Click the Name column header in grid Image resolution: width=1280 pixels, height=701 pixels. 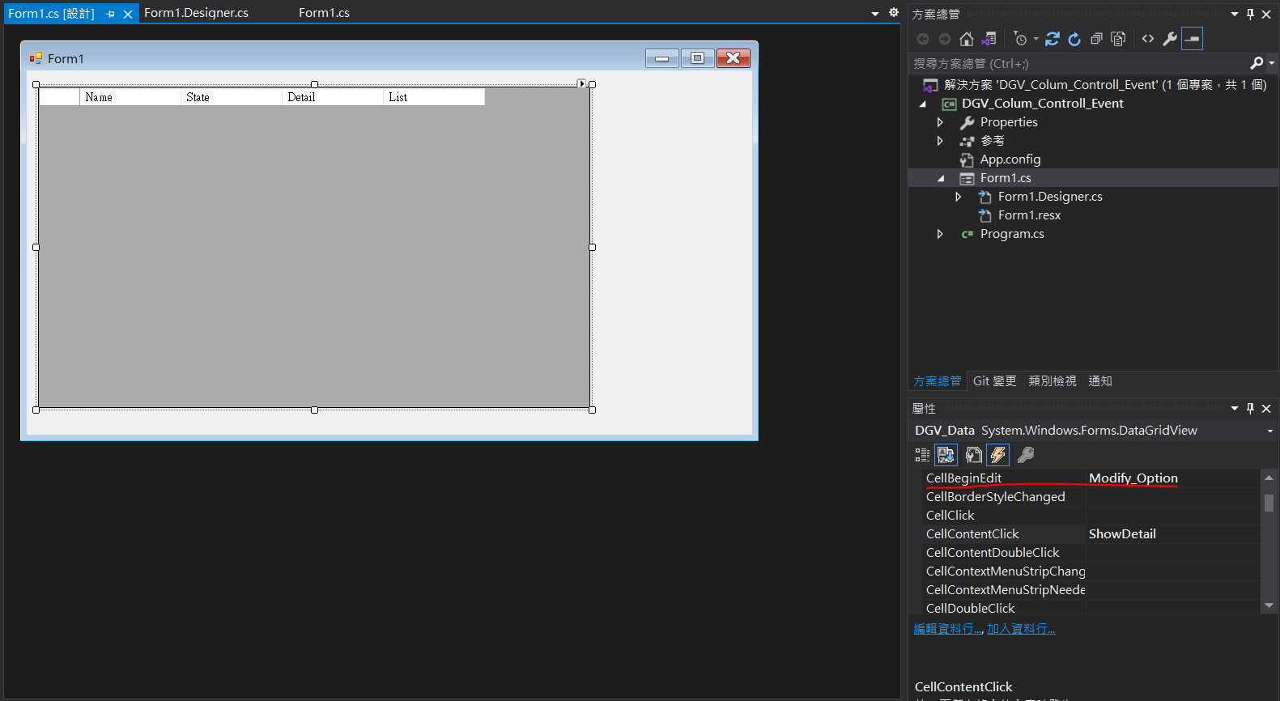130,97
